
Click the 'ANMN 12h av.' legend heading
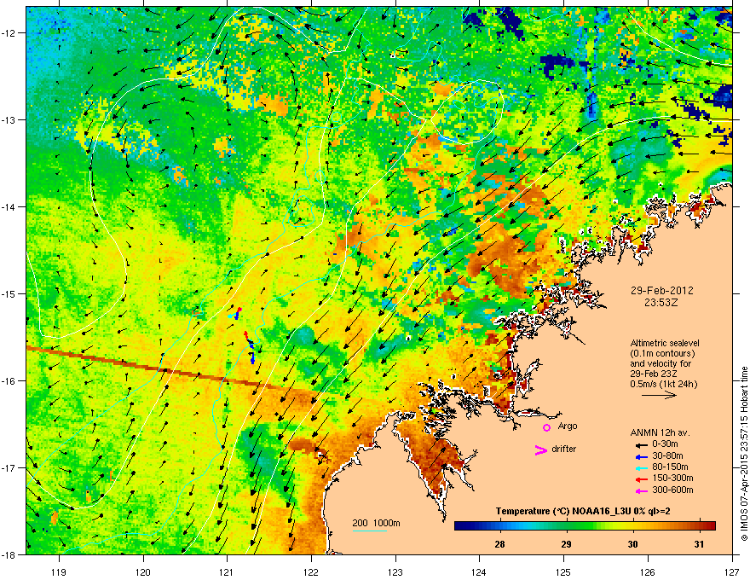[660, 433]
